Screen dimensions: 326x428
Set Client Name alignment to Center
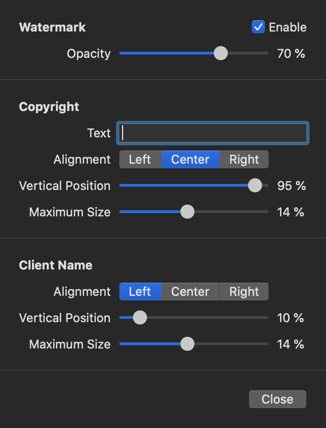pyautogui.click(x=190, y=292)
